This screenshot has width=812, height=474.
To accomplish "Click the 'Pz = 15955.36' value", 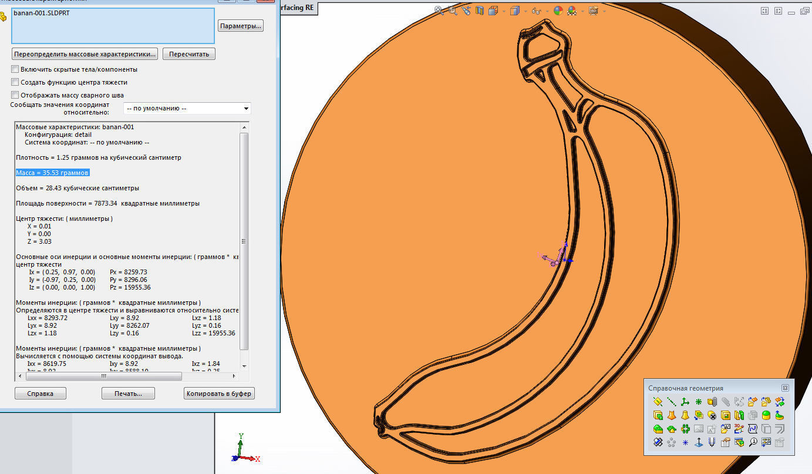I will coord(130,287).
